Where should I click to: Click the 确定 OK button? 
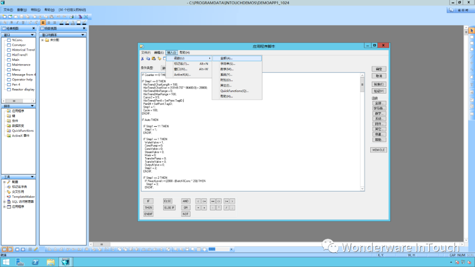point(378,69)
